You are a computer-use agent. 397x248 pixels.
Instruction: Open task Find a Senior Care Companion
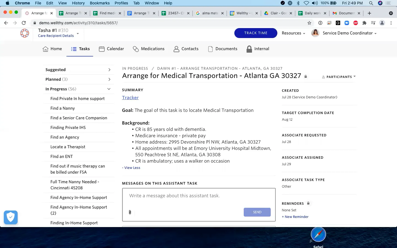[79, 118]
